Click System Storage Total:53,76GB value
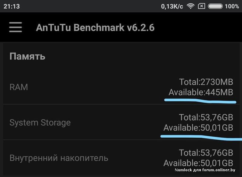Viewport: 242px width, 177px height. (206, 117)
